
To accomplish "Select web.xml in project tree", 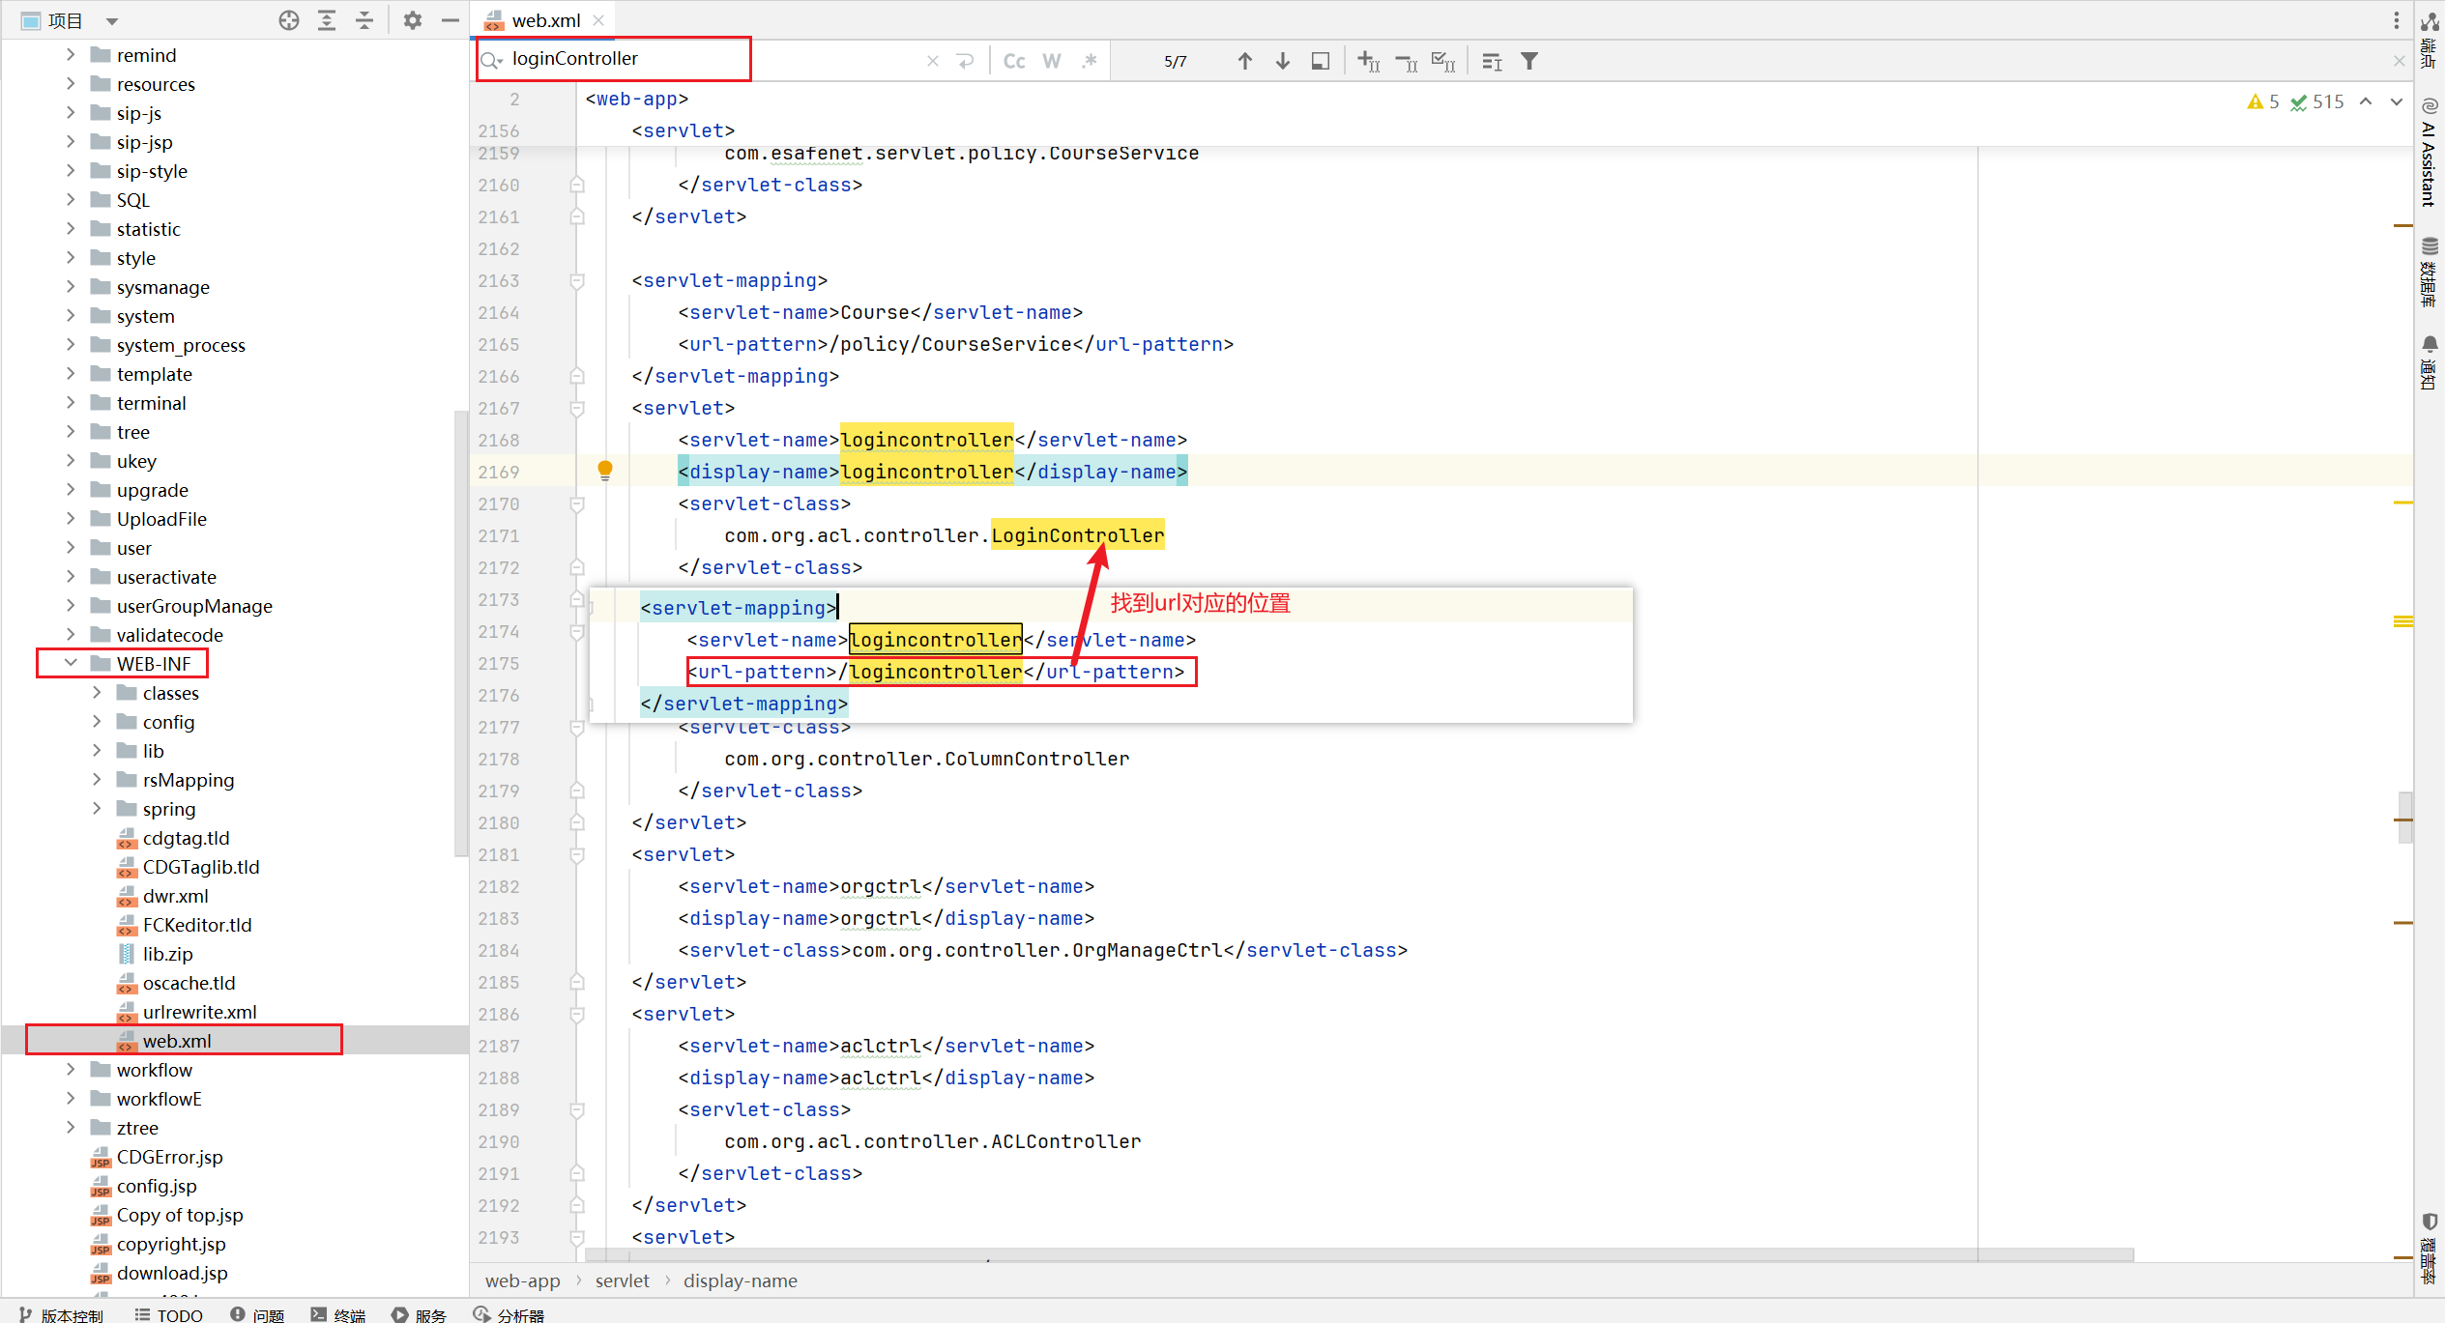I will (177, 1041).
